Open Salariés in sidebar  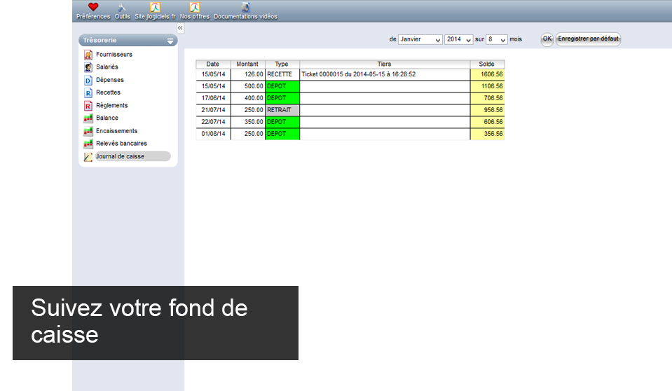[x=107, y=67]
